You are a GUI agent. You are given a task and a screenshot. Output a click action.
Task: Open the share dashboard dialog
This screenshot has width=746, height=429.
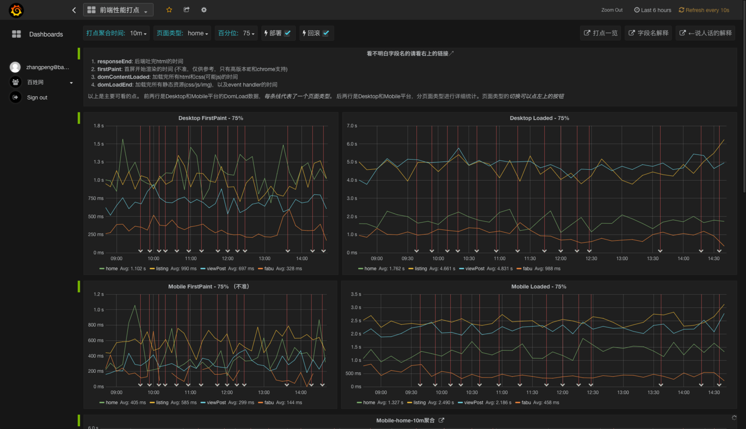tap(186, 10)
